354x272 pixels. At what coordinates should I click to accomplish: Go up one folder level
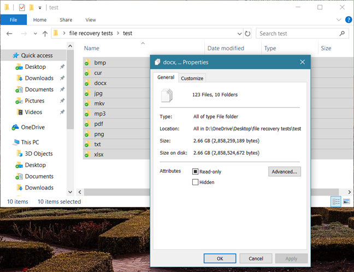[x=45, y=34]
